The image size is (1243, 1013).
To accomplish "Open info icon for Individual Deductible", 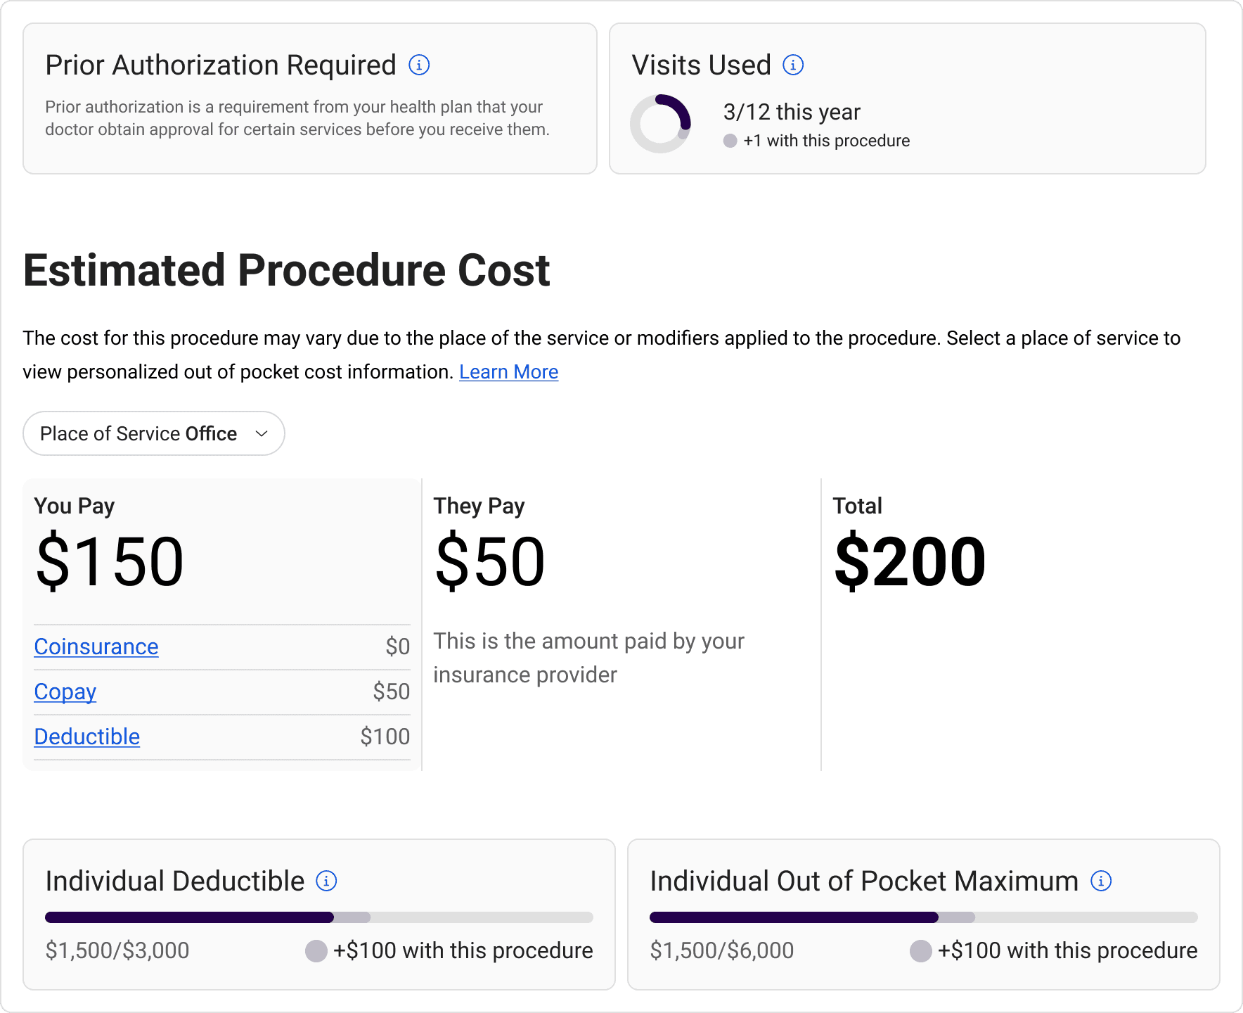I will [326, 881].
